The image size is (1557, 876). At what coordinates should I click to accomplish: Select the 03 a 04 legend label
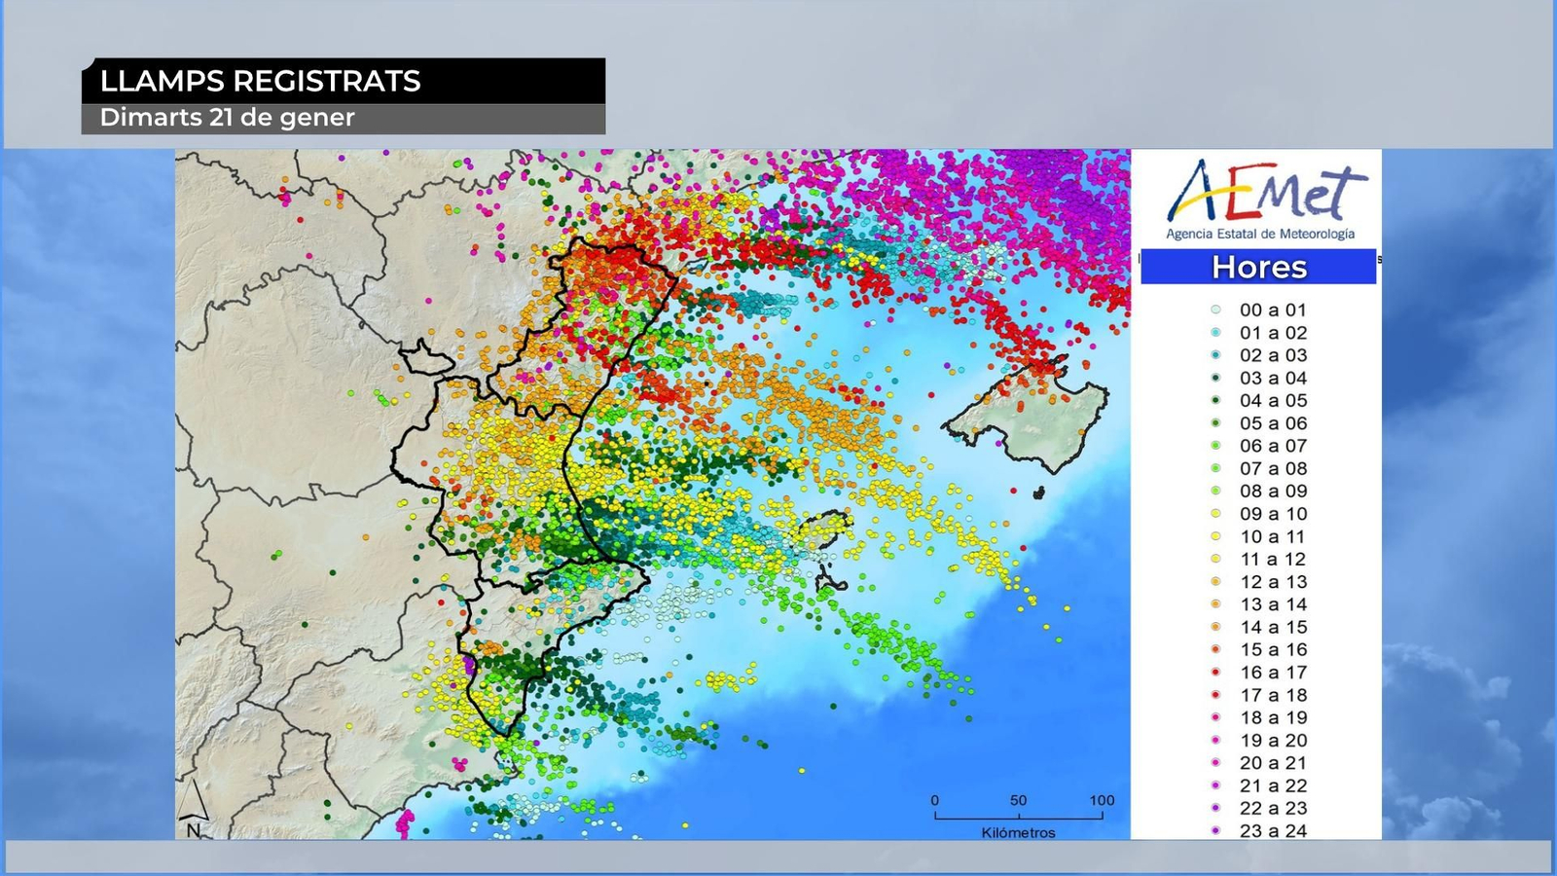click(x=1273, y=378)
